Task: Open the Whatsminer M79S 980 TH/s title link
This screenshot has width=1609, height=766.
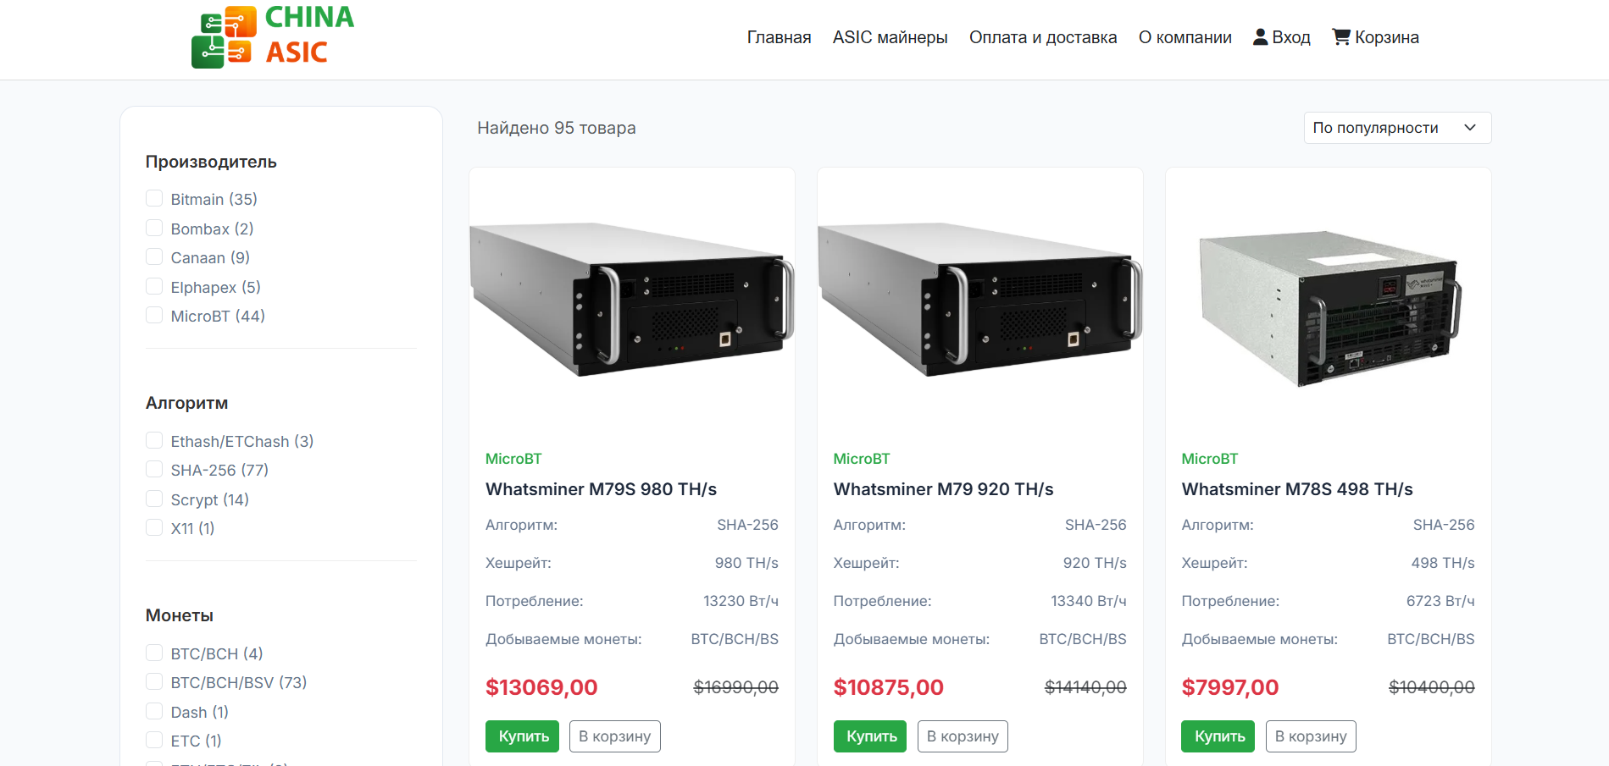Action: 601,489
